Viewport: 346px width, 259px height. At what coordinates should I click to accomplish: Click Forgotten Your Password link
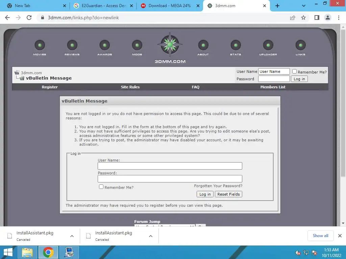218,186
